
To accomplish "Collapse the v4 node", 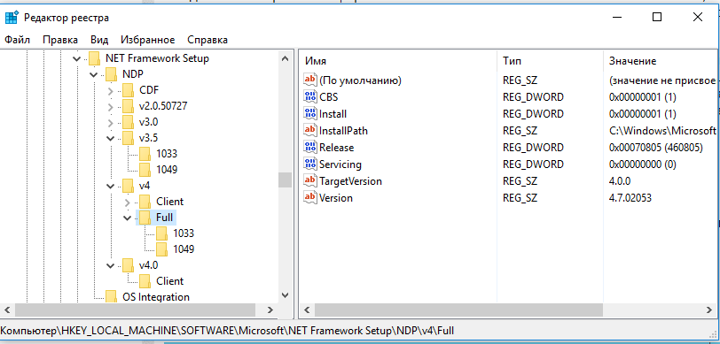I will tap(110, 187).
